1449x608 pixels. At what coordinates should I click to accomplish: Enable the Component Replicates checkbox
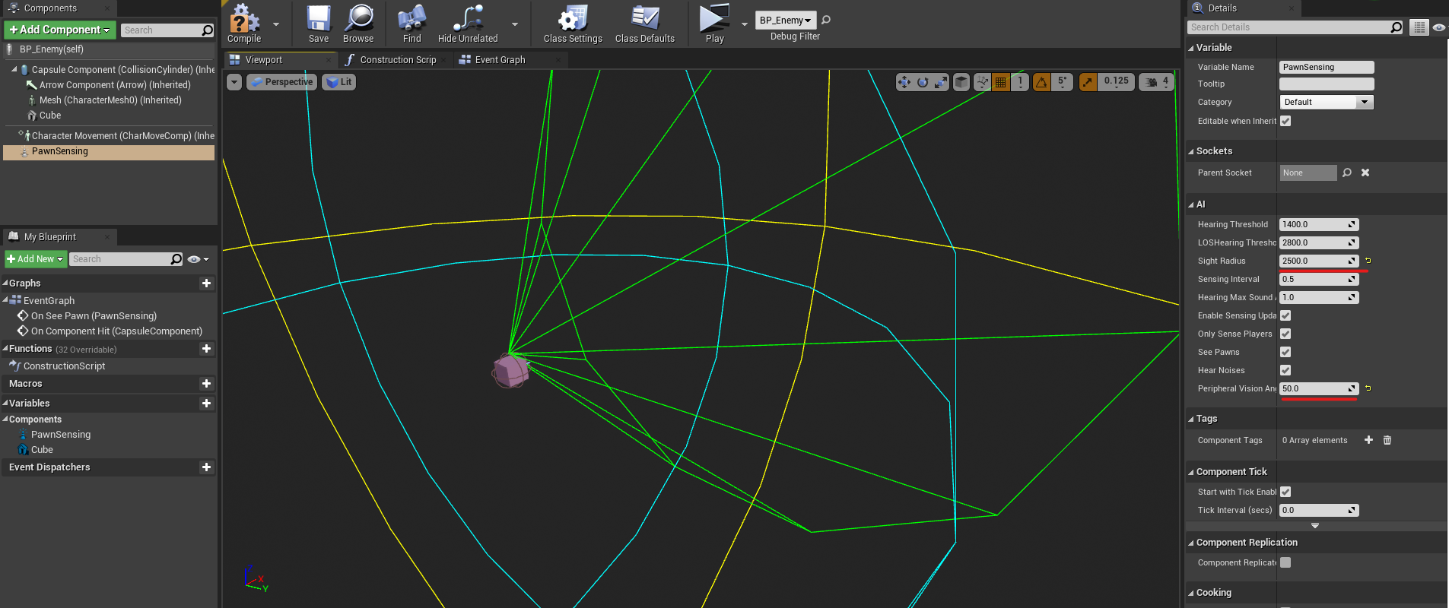tap(1285, 562)
